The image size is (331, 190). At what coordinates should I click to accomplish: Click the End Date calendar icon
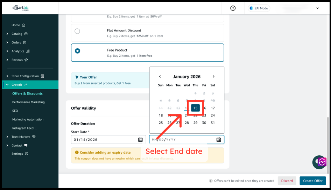[x=219, y=140]
